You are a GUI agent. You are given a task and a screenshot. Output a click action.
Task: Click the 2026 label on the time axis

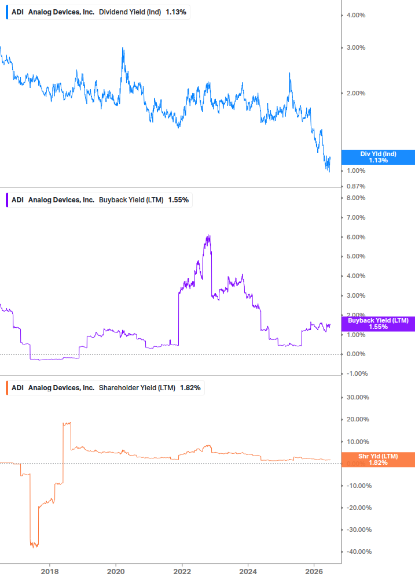click(x=314, y=571)
